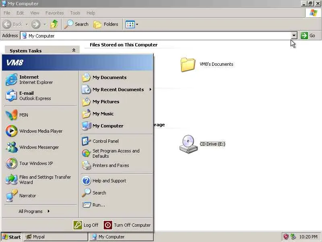This screenshot has height=242, width=322.
Task: Click My Computer taskbar button
Action: (121, 237)
